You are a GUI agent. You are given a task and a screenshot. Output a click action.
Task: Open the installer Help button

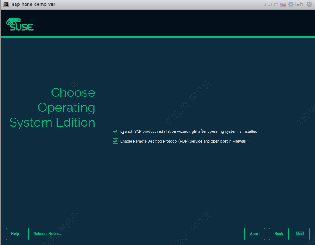pos(15,234)
